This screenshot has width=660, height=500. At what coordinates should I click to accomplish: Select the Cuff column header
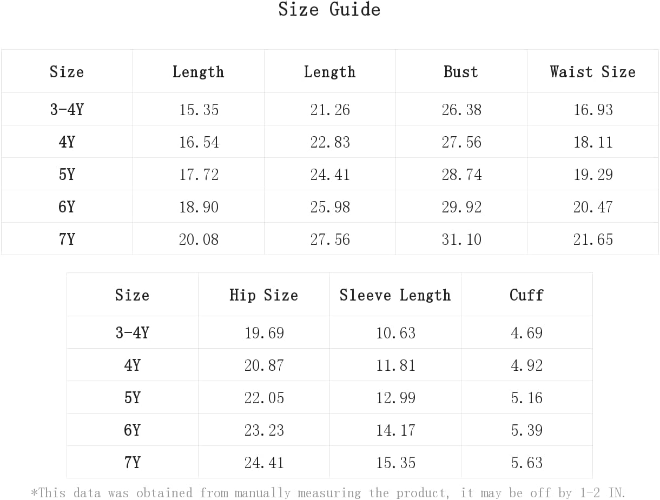point(526,295)
